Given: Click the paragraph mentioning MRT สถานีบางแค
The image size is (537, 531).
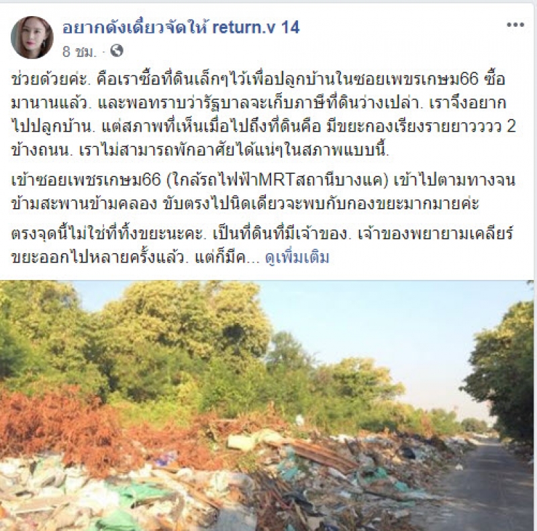Looking at the screenshot, I should tap(263, 191).
